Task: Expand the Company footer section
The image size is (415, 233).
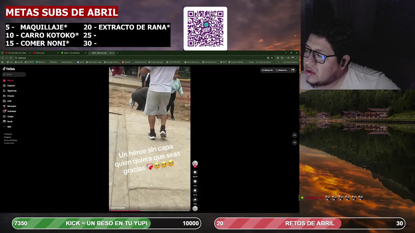Action: tap(8, 134)
